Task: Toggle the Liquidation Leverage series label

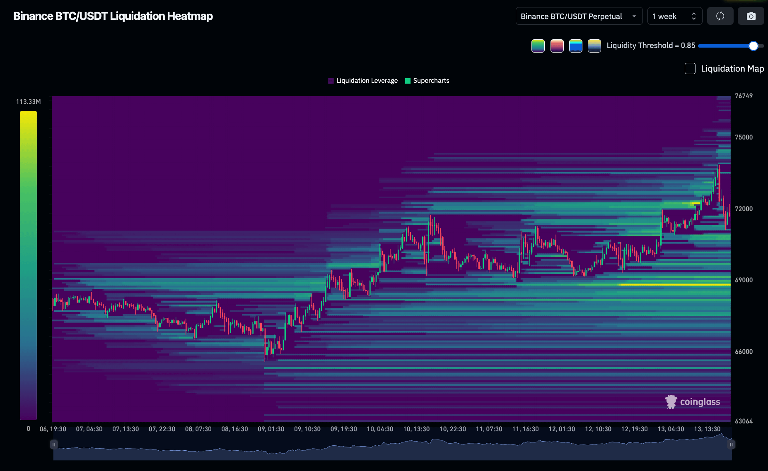Action: [367, 81]
